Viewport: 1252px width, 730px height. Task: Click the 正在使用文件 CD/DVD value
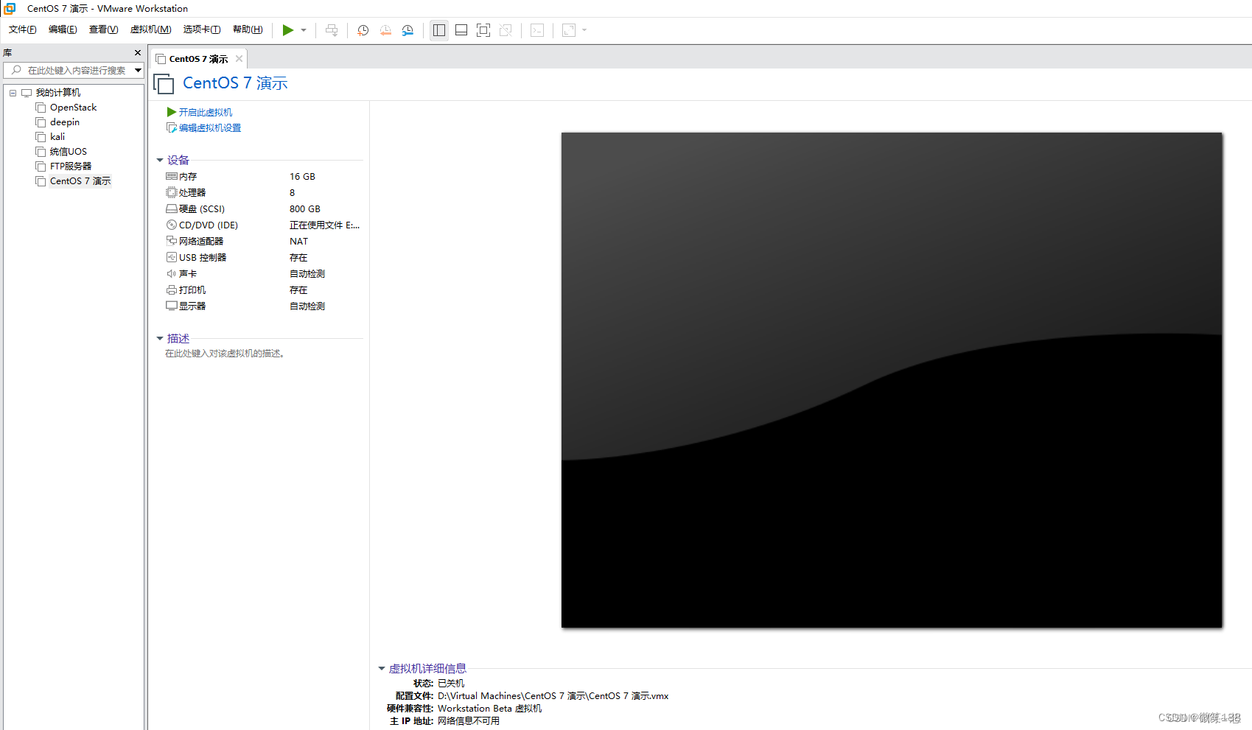(x=324, y=225)
